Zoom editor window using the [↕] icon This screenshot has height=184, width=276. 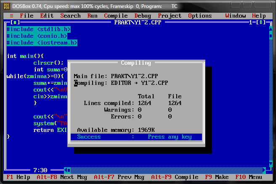261,23
